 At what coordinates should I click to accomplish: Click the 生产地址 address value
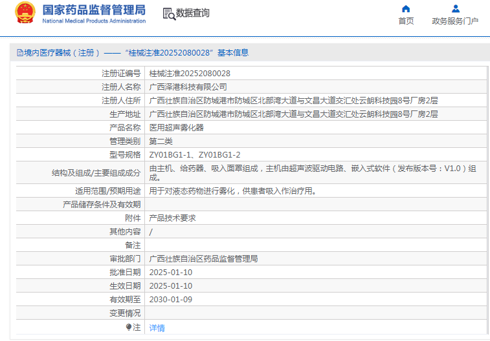(293, 114)
